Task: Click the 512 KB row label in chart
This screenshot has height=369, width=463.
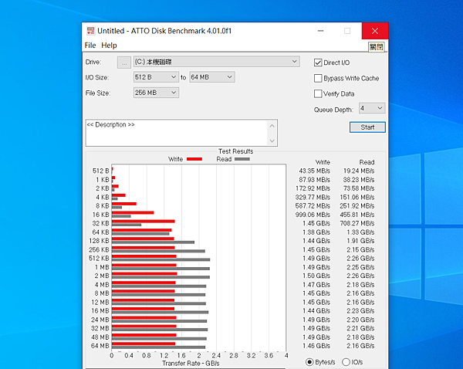Action: click(99, 258)
